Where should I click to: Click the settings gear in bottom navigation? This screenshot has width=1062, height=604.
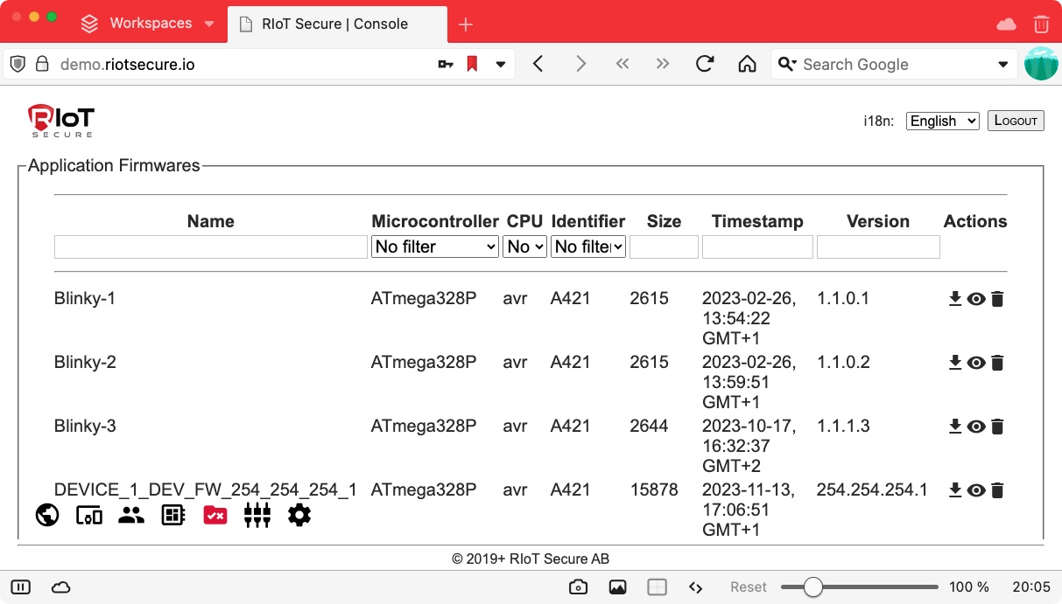(299, 516)
